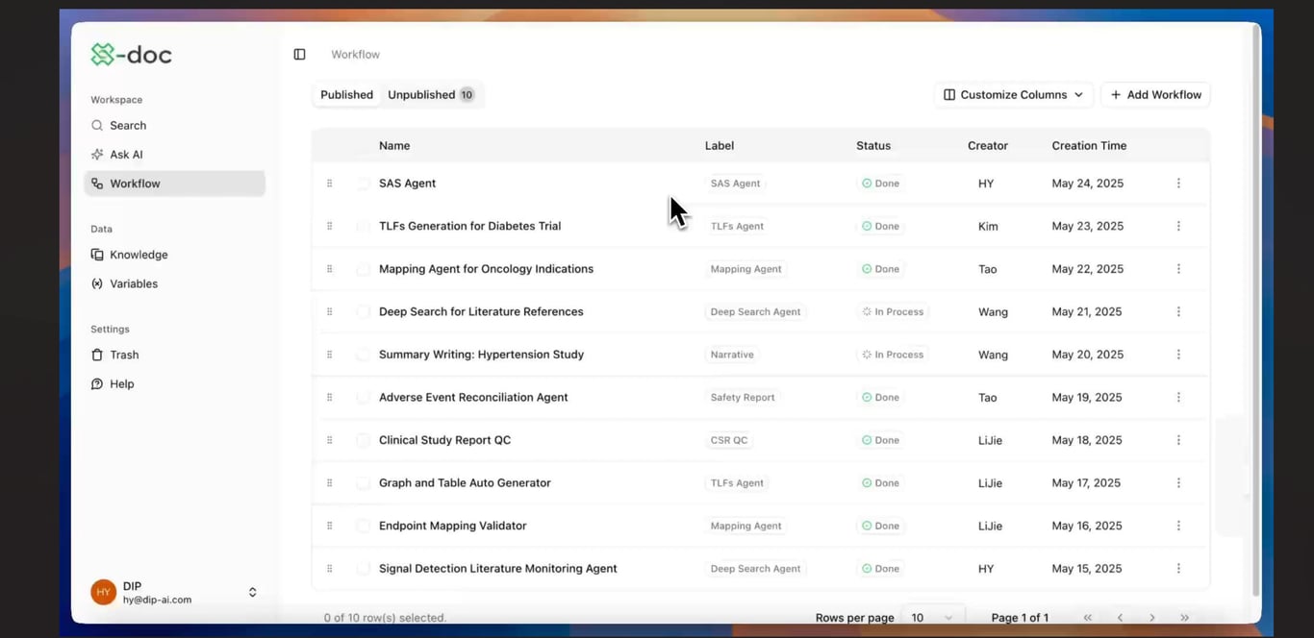Select the checkbox for Clinical Study Report QC

point(363,440)
